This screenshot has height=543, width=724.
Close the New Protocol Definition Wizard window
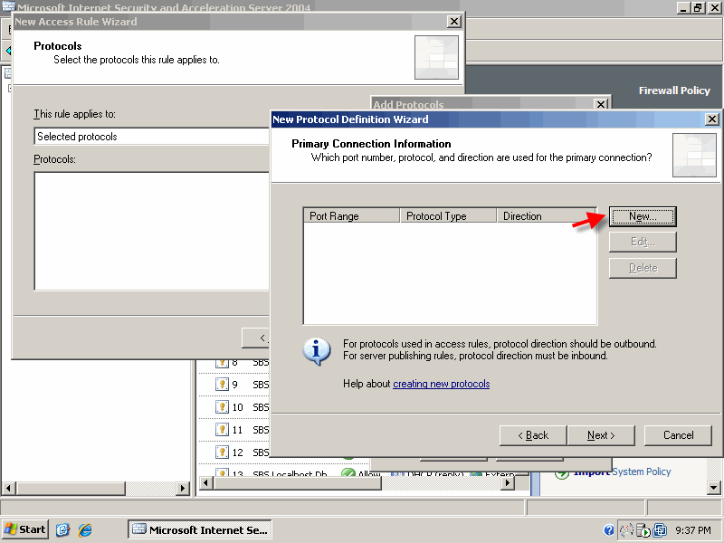pyautogui.click(x=712, y=119)
